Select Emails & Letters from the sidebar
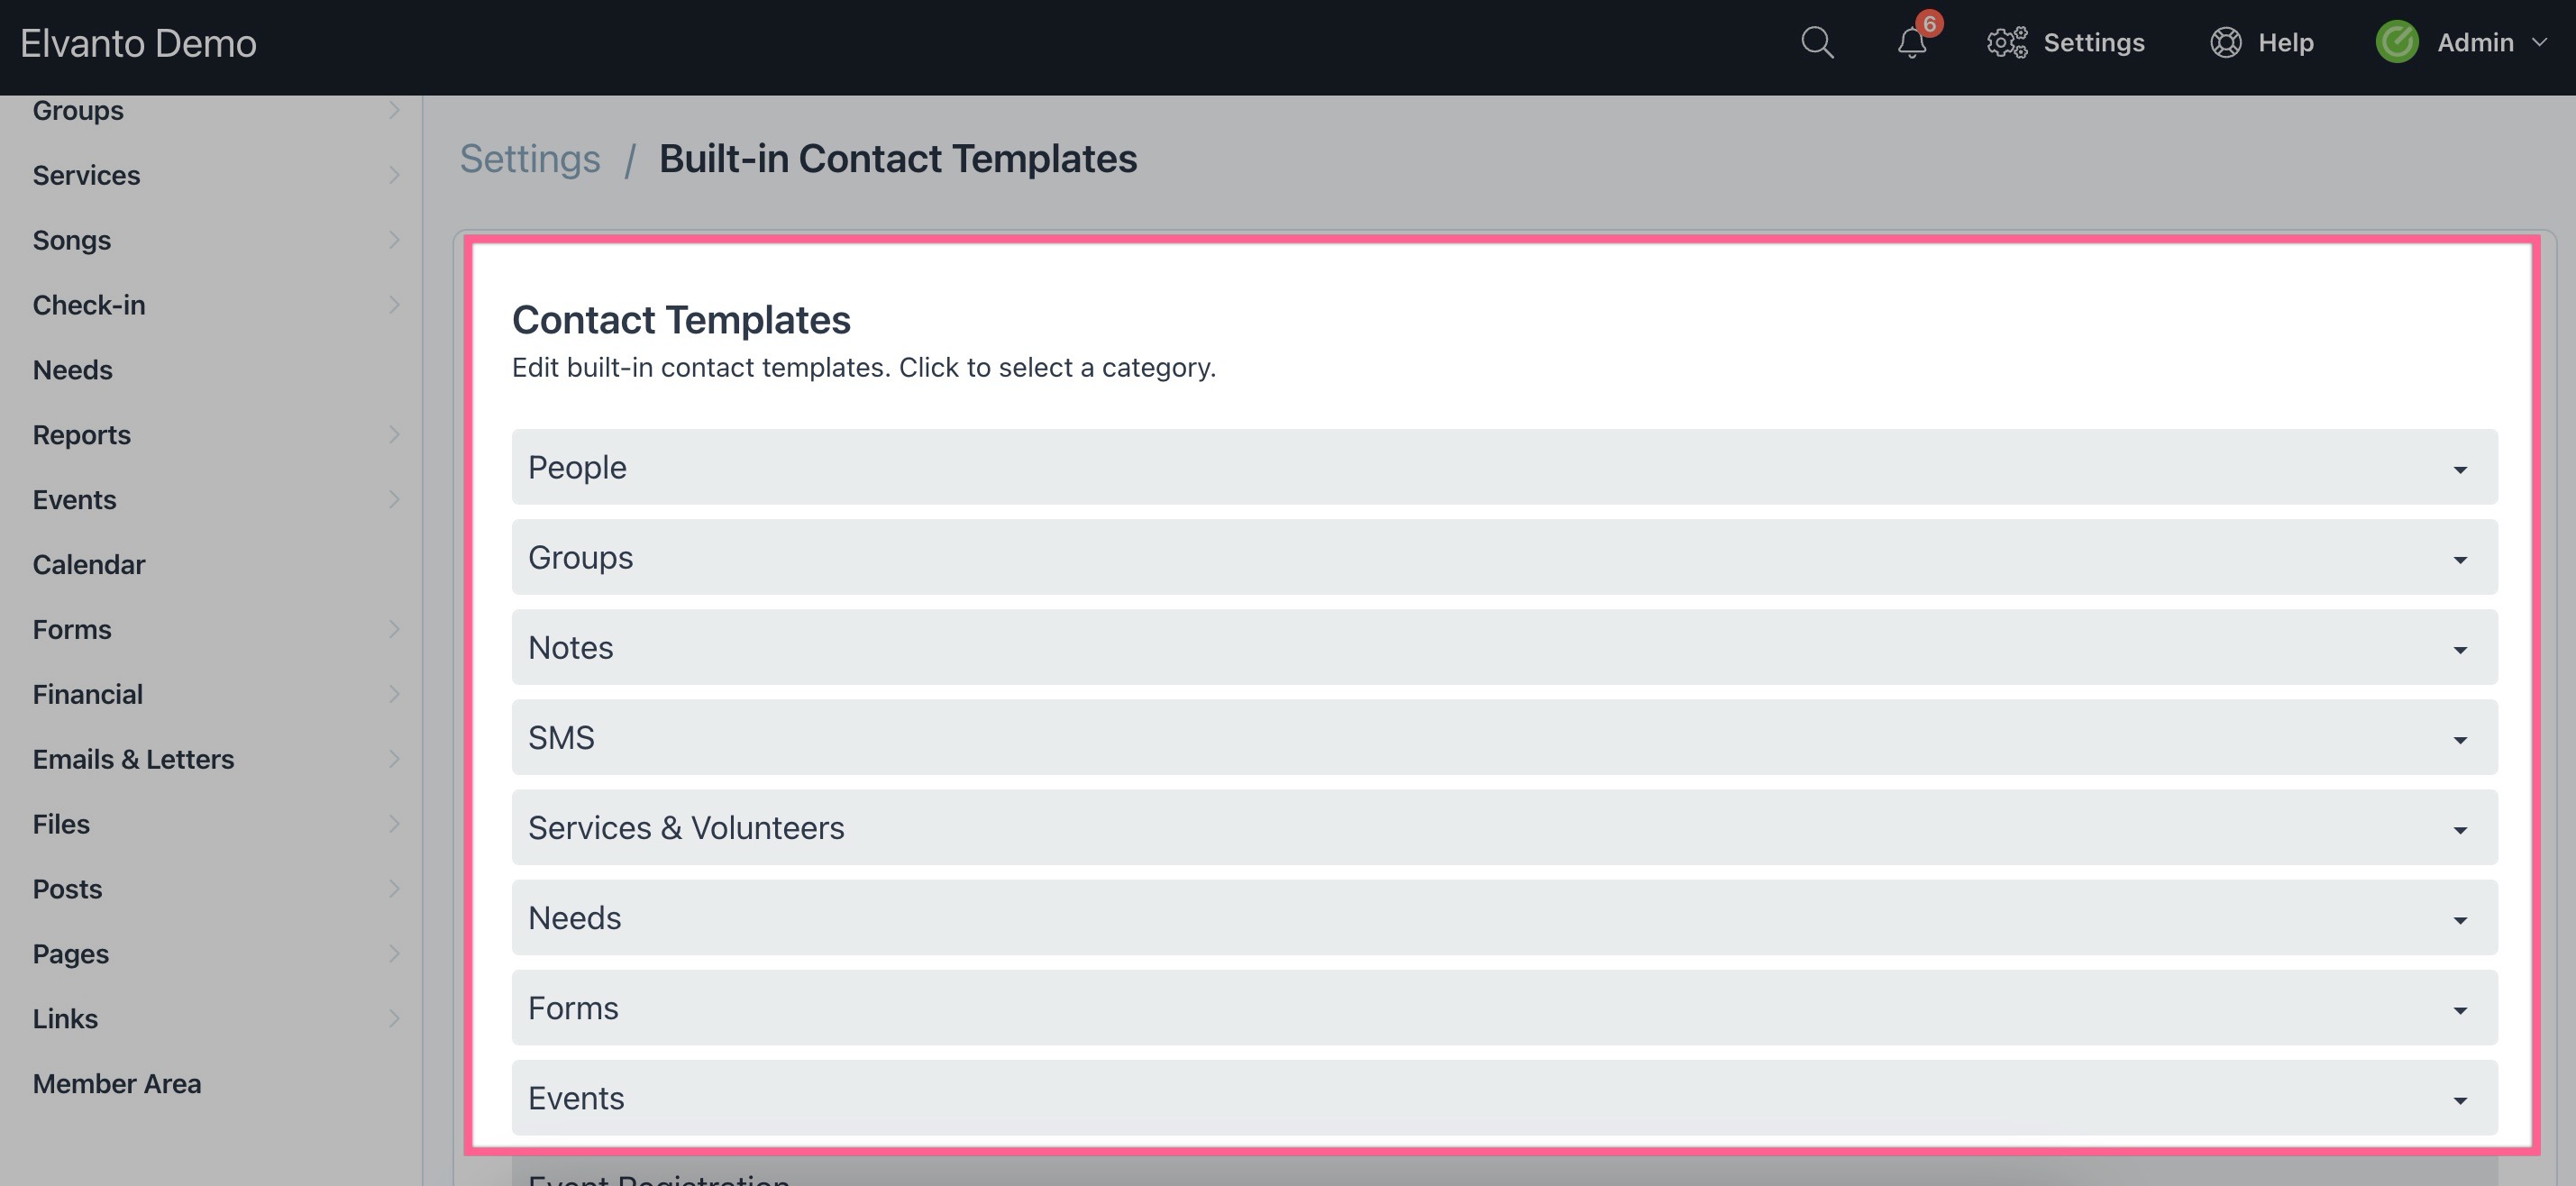 tap(134, 758)
